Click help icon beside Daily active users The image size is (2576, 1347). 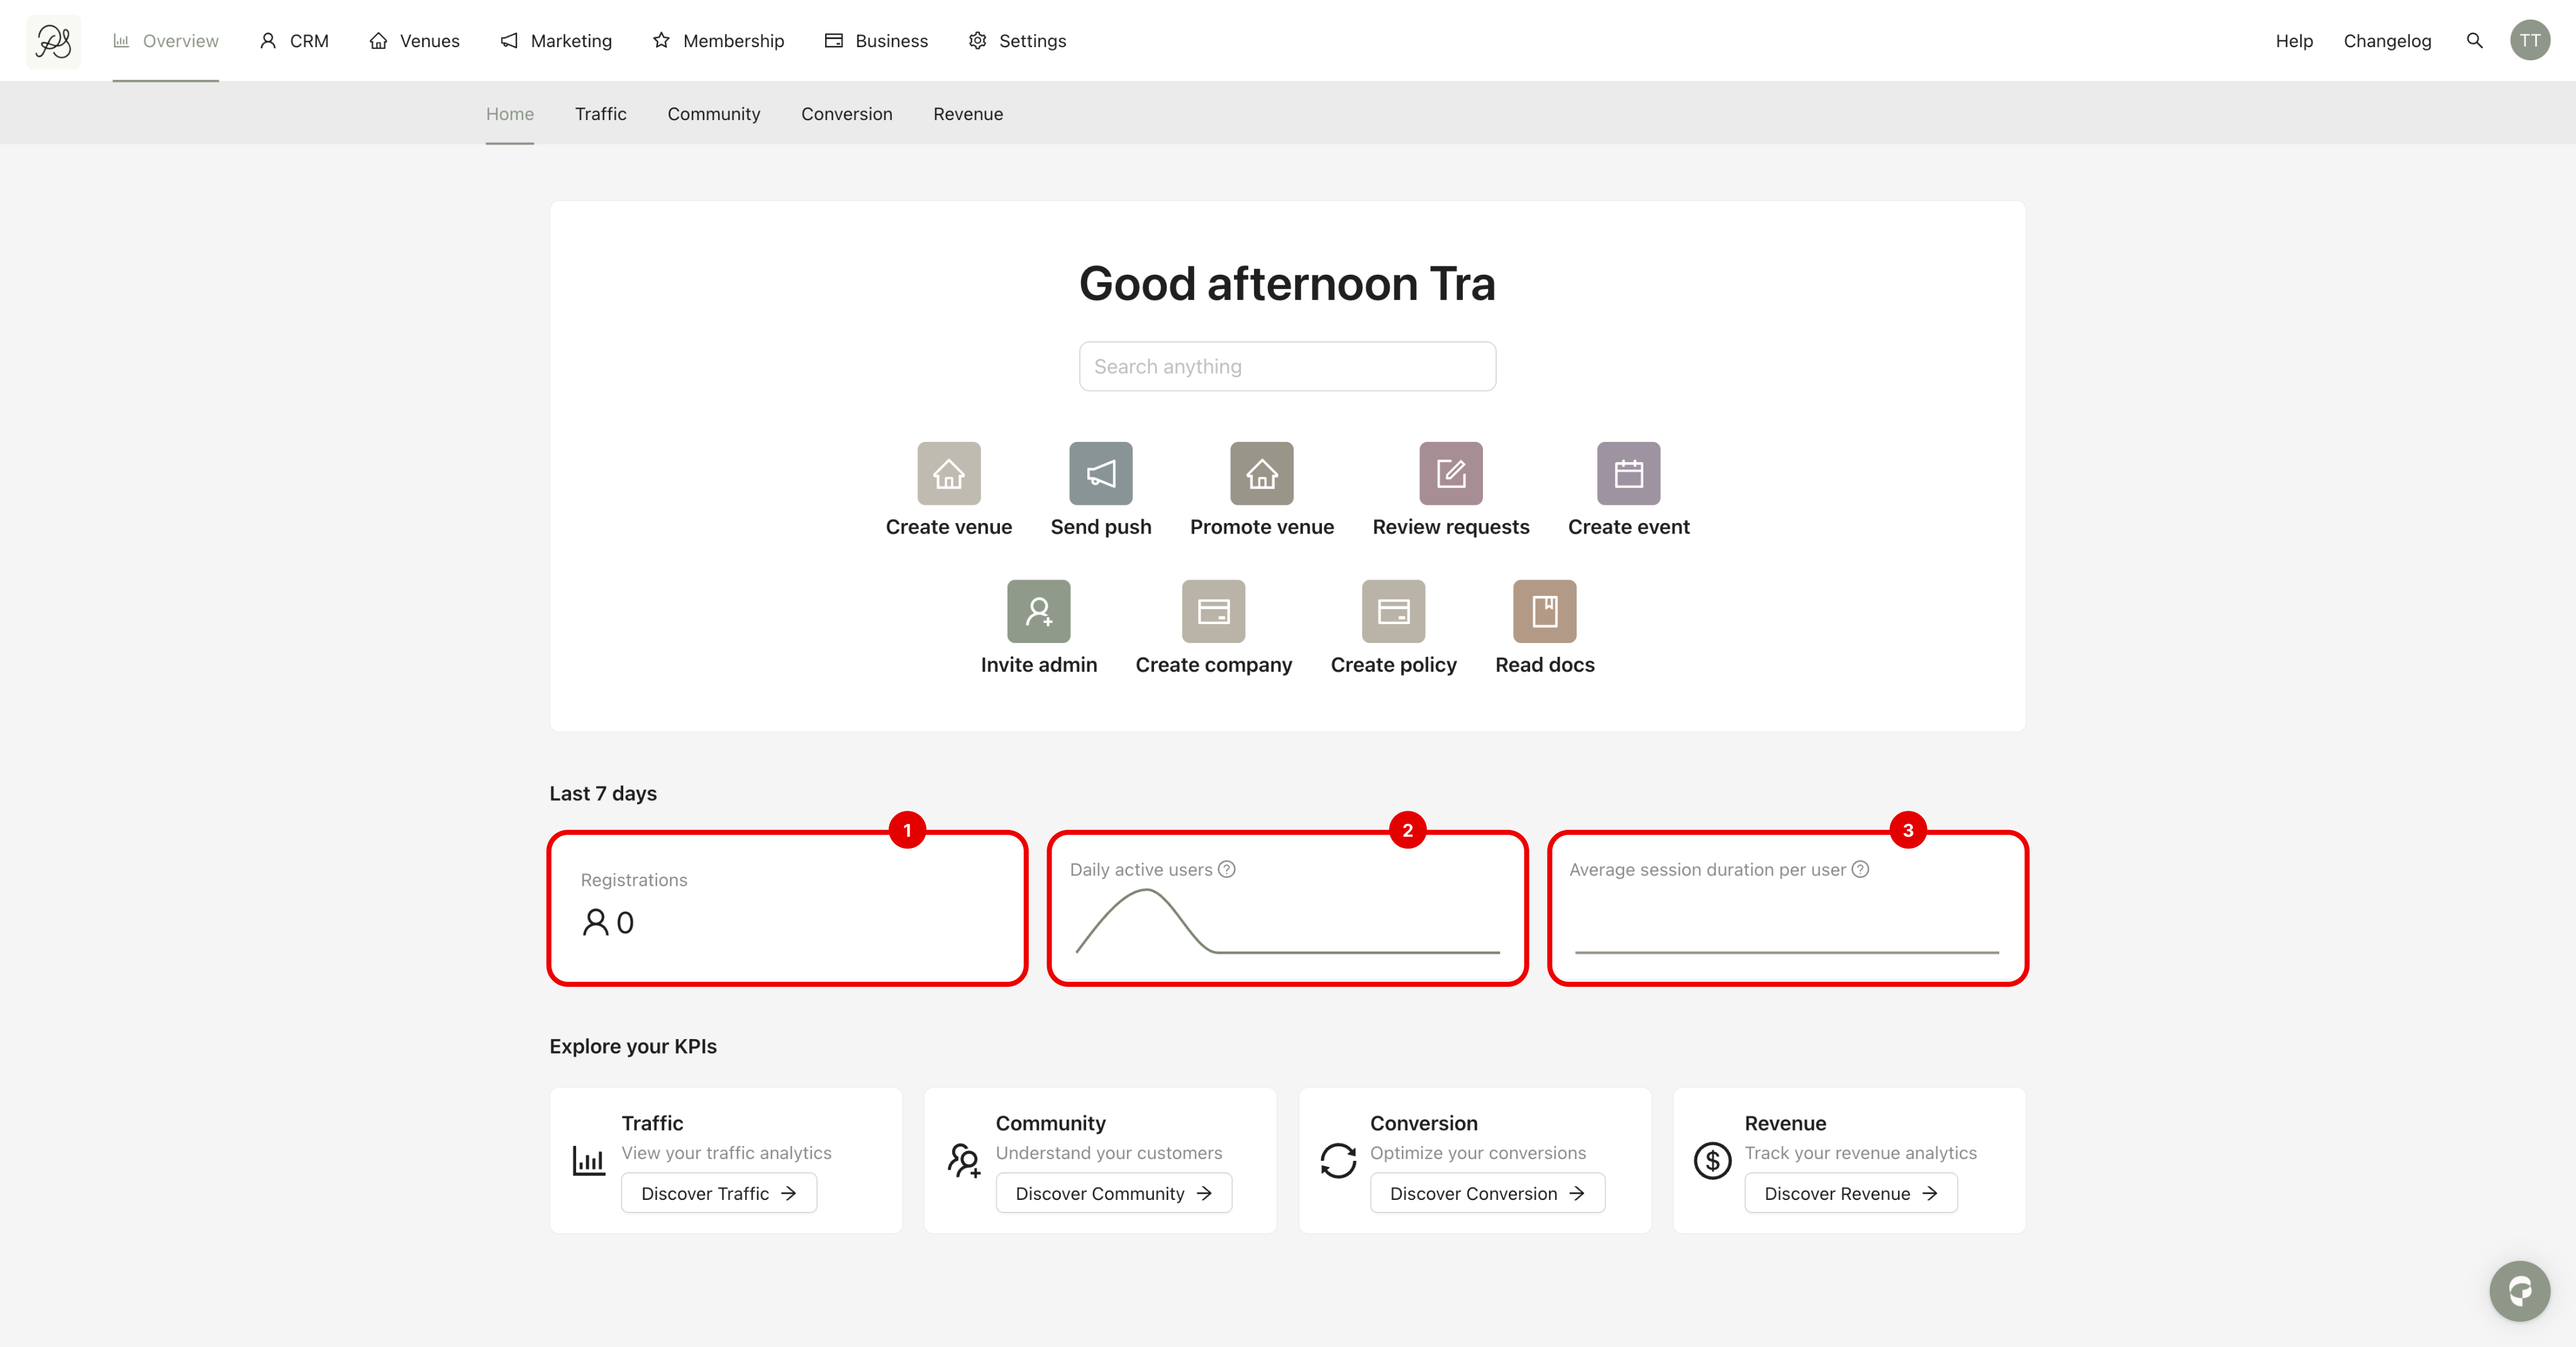point(1227,869)
